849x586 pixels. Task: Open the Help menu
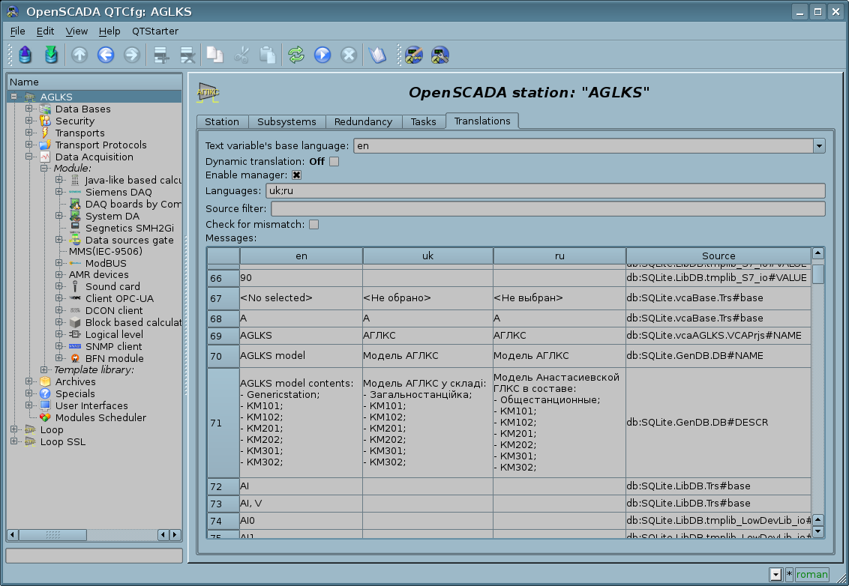point(109,31)
